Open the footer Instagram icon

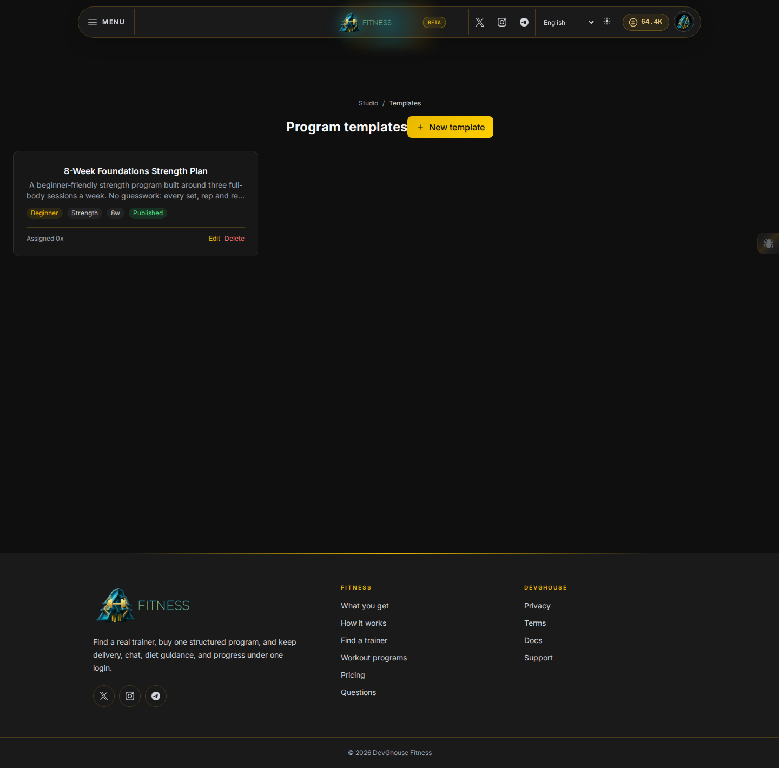click(x=130, y=696)
